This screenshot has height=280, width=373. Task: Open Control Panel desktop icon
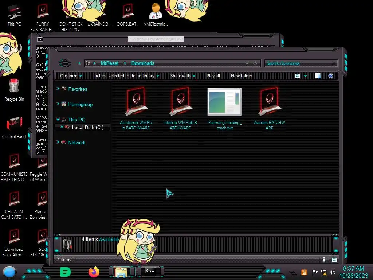(x=14, y=128)
